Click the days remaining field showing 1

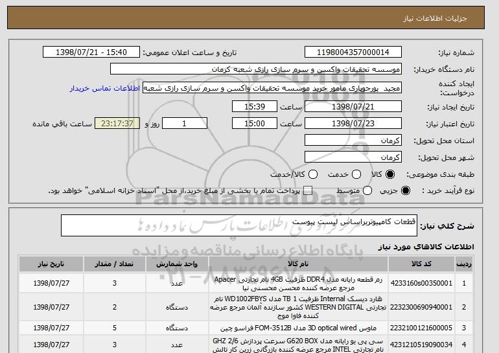coord(185,124)
